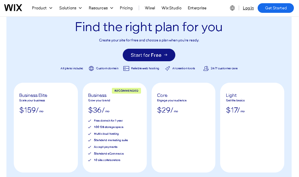Open the Enterprise navigation link

197,8
